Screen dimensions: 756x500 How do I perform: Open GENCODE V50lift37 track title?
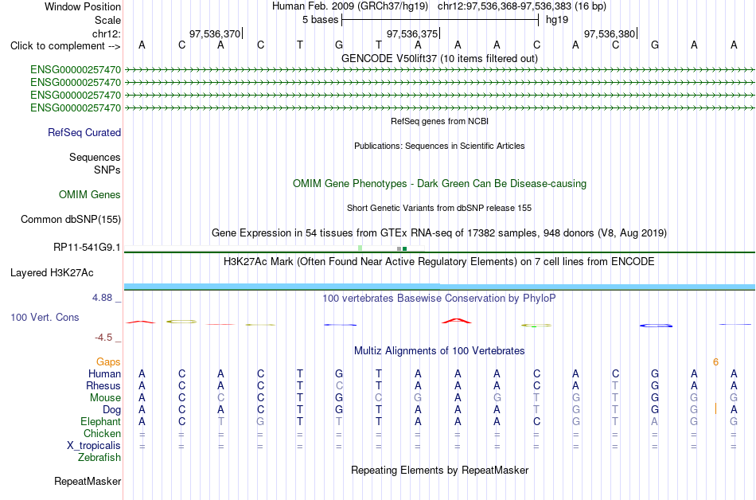click(439, 58)
